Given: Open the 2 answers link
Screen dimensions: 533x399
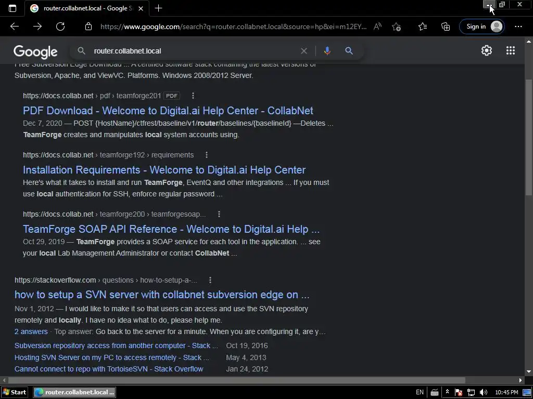Looking at the screenshot, I should (x=31, y=331).
